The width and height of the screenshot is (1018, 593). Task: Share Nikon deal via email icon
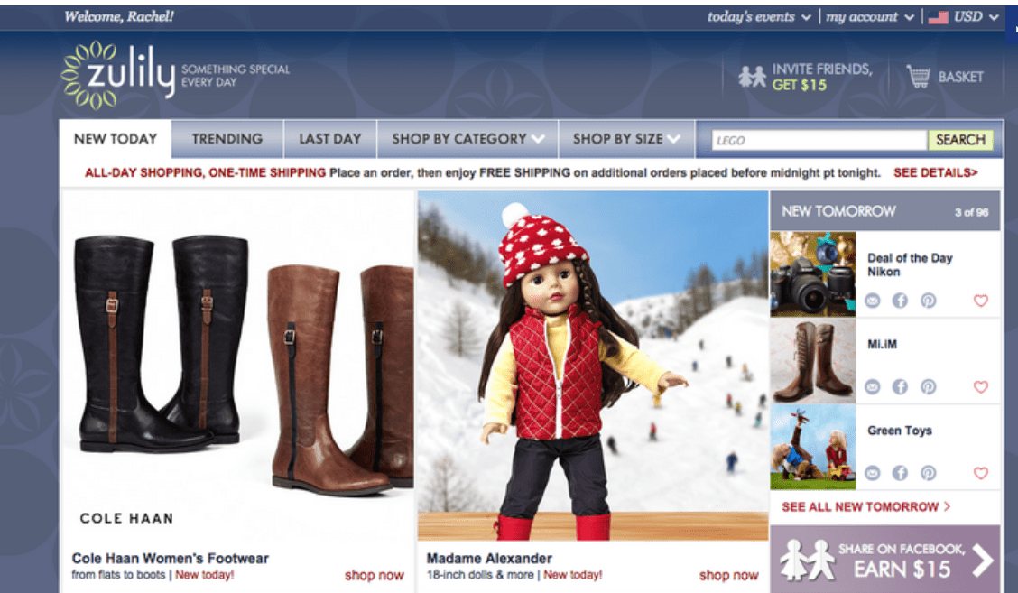873,301
